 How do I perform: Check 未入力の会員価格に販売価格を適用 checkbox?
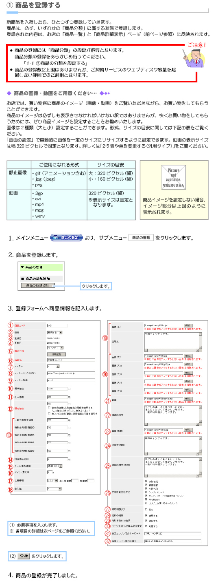coord(49,413)
